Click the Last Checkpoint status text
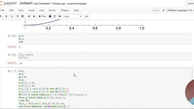The height and width of the screenshot is (109, 194). (49, 4)
